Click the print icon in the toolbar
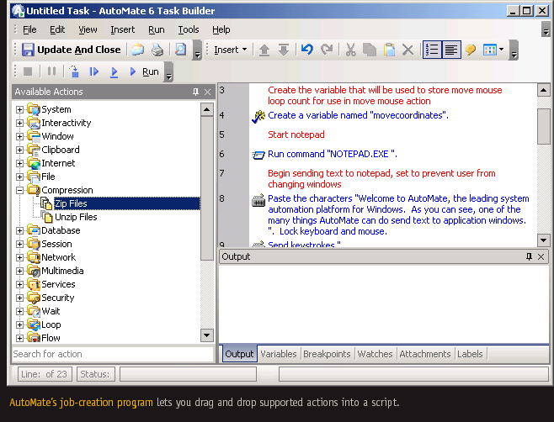This screenshot has height=422, width=554. 157,50
